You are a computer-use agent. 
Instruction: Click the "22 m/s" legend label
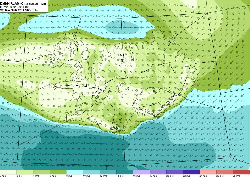coord(187,176)
